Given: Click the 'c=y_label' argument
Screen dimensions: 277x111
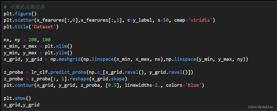Looking at the screenshot, I should pyautogui.click(x=139, y=20).
